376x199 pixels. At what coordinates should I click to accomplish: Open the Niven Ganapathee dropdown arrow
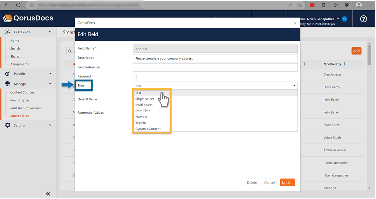[338, 19]
